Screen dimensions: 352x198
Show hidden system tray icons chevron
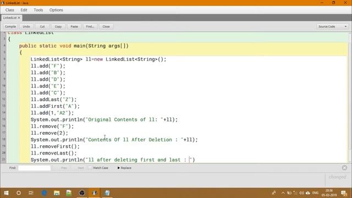click(283, 193)
